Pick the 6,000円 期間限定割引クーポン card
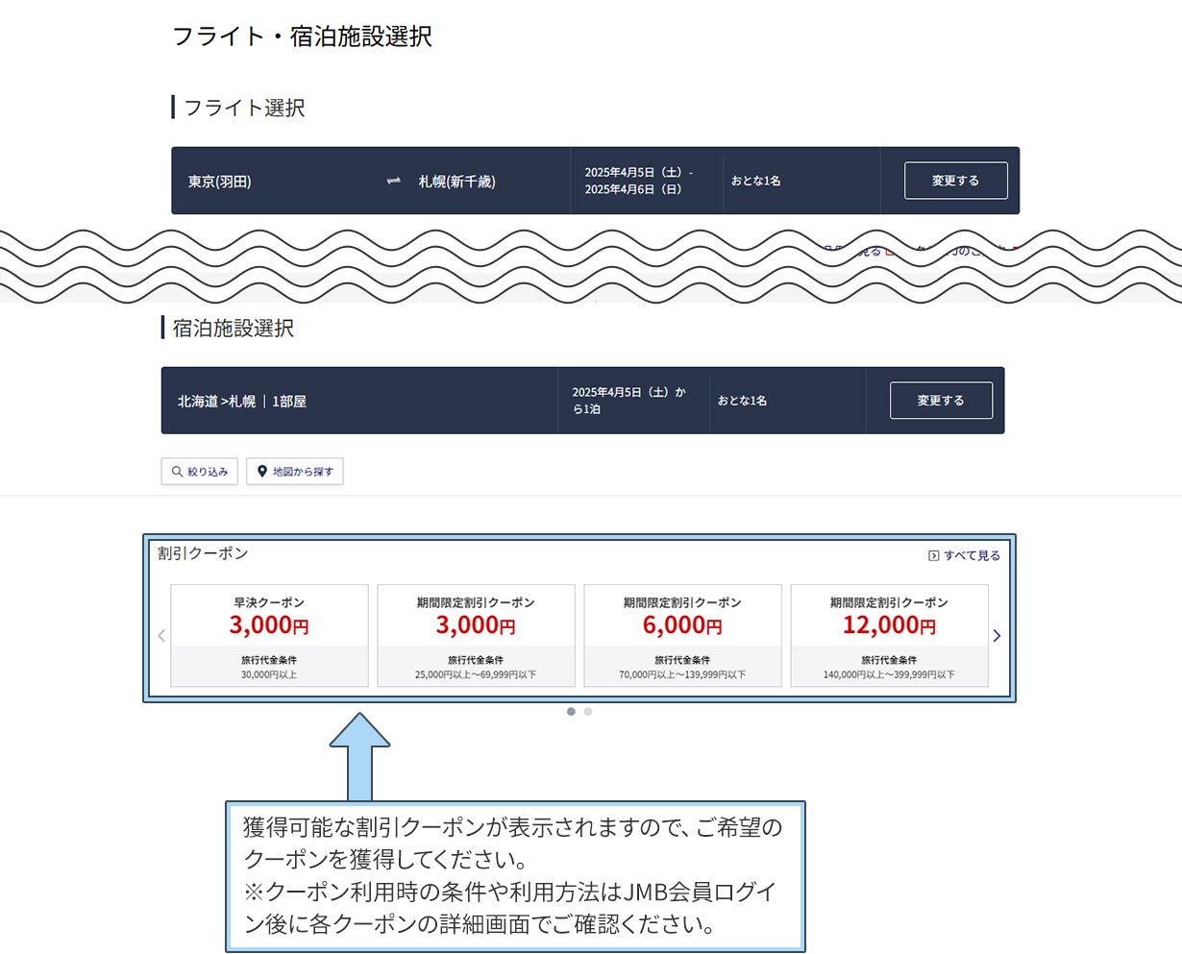 (x=682, y=635)
